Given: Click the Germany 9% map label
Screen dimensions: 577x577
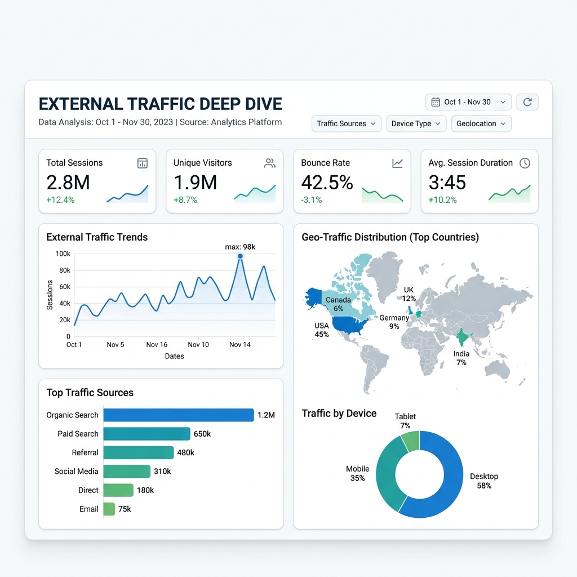Looking at the screenshot, I should (x=394, y=322).
